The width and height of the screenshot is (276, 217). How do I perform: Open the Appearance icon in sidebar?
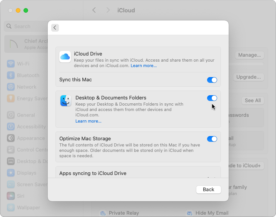click(11, 138)
